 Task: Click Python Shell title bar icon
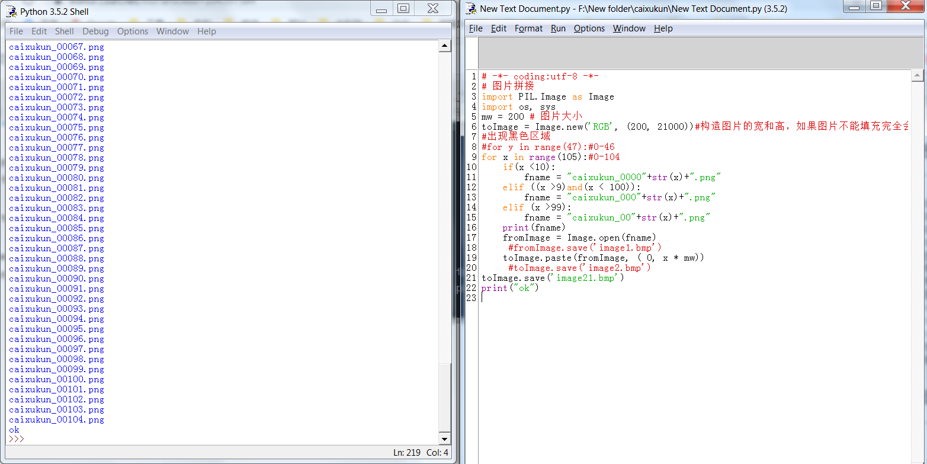(x=11, y=11)
